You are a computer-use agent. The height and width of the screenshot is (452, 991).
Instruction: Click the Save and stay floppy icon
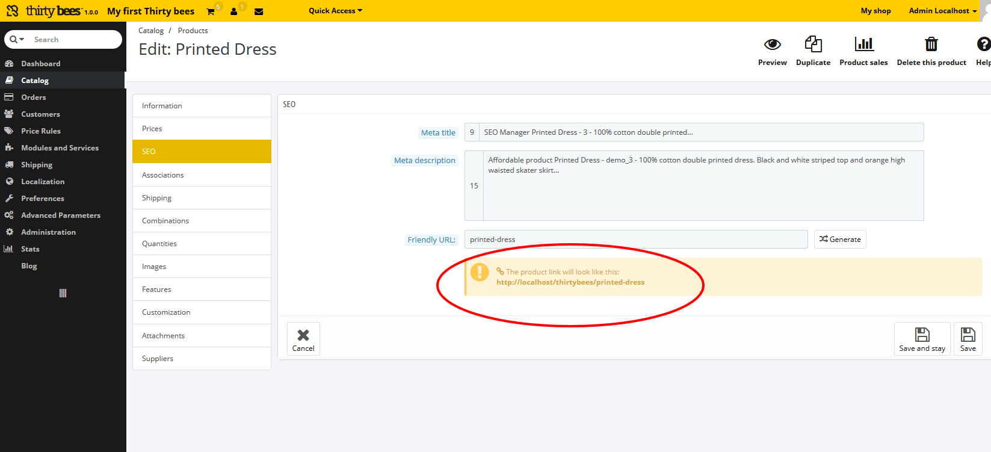[922, 334]
